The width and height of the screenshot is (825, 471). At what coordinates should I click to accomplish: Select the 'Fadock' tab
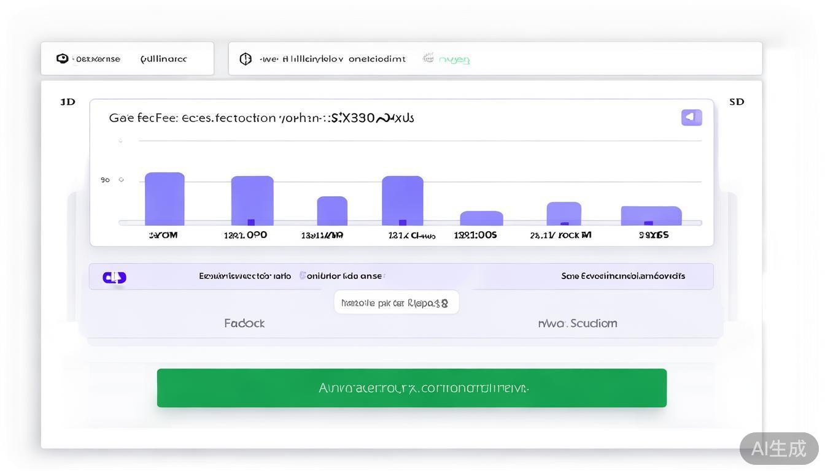tap(244, 323)
